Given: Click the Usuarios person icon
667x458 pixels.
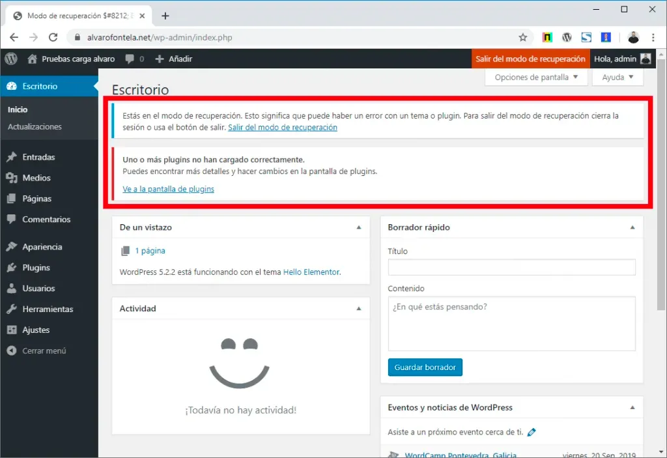Looking at the screenshot, I should (12, 288).
